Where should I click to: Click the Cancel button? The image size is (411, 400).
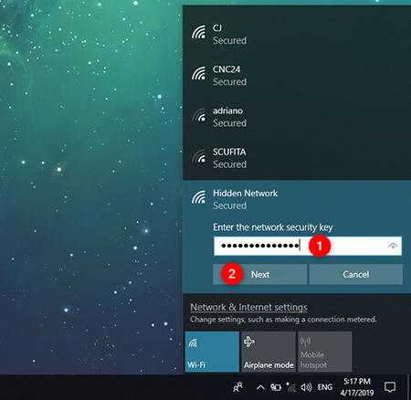(x=356, y=274)
